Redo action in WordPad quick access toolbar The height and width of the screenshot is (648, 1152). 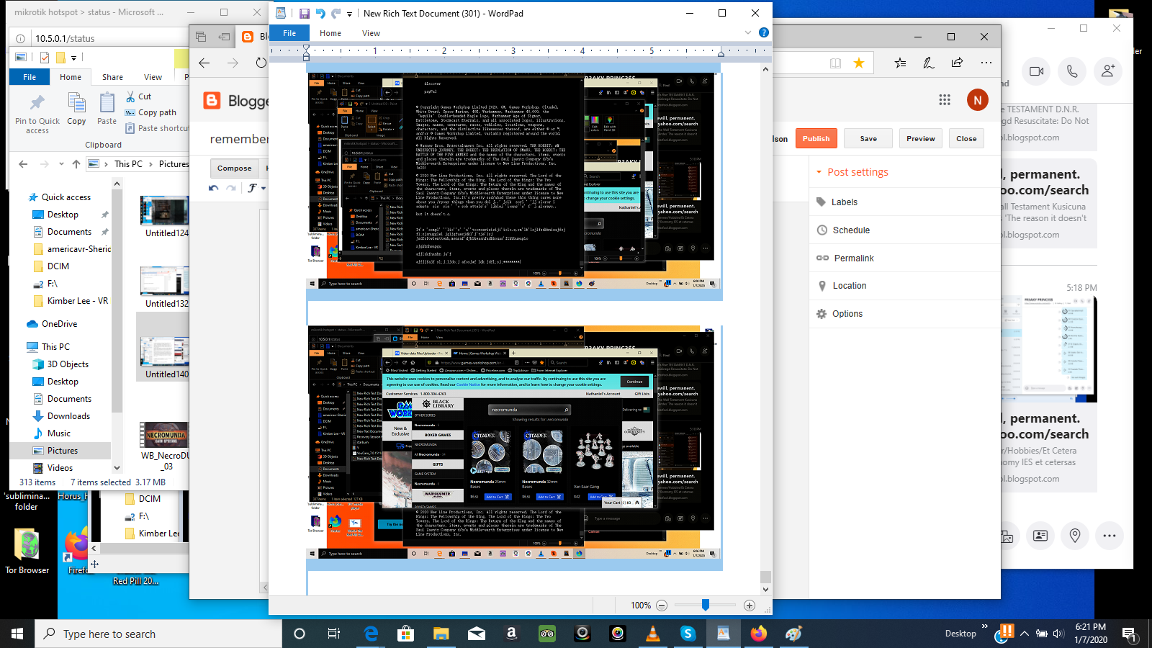pyautogui.click(x=336, y=14)
